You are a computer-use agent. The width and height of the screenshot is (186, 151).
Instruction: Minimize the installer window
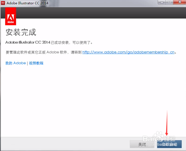pos(162,2)
